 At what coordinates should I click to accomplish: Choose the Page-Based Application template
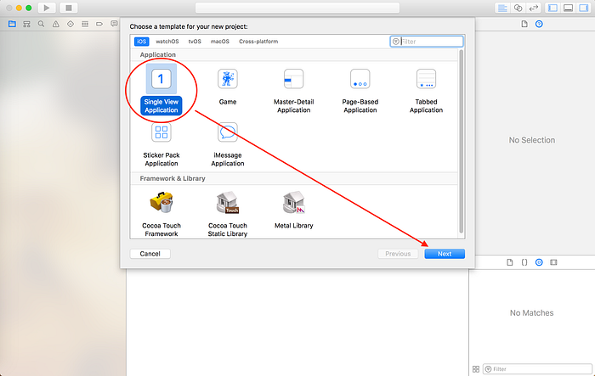(360, 91)
